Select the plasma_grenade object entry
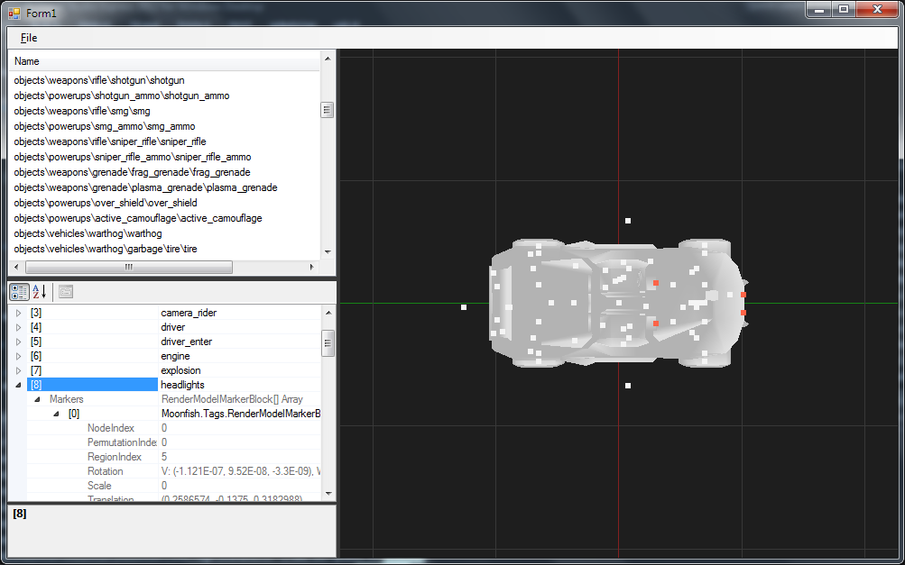Image resolution: width=905 pixels, height=565 pixels. [145, 187]
